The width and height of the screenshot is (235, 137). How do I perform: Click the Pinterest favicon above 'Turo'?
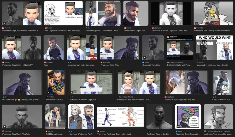pos(45,62)
